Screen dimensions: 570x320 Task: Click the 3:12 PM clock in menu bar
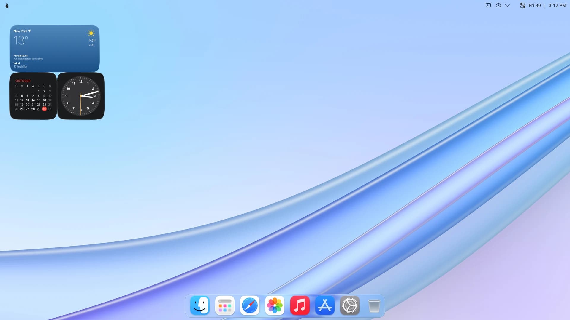pyautogui.click(x=557, y=5)
